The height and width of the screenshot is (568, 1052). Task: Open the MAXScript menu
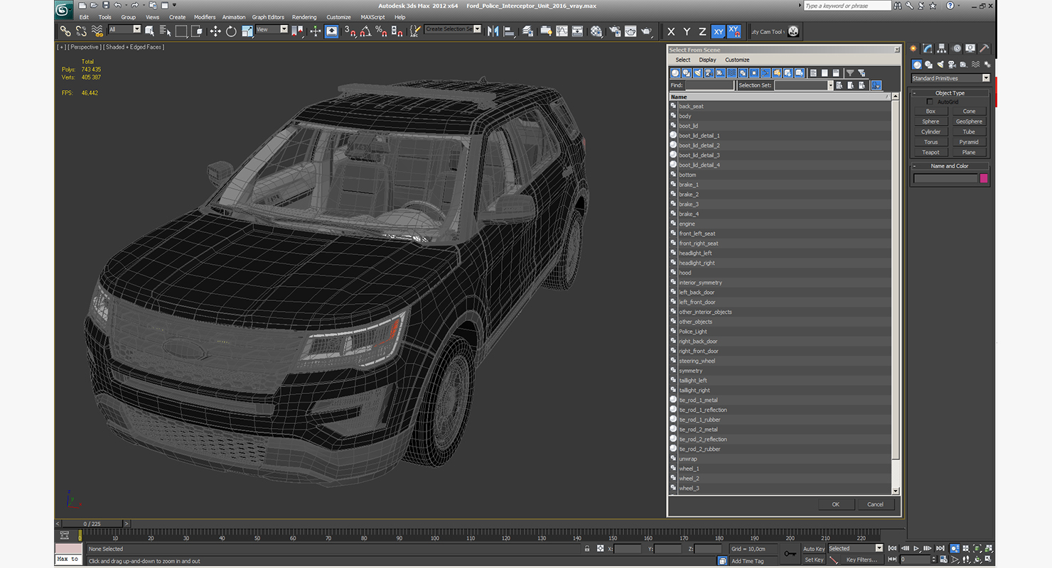point(372,17)
